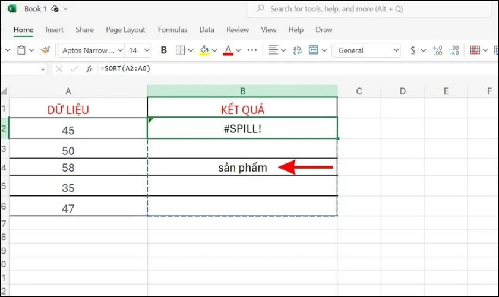
Task: Click the search magnifier icon
Action: (x=260, y=8)
